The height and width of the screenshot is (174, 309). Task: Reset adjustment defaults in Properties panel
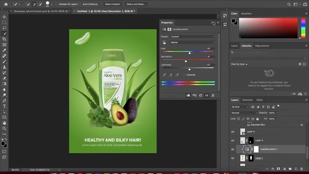[201, 96]
